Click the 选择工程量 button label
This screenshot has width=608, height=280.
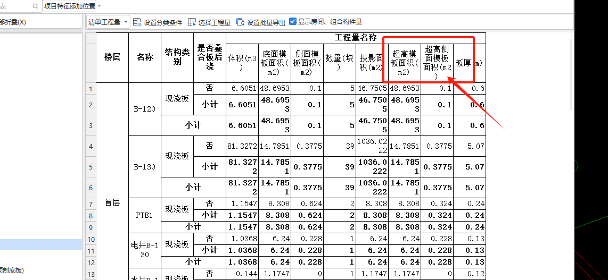(215, 22)
